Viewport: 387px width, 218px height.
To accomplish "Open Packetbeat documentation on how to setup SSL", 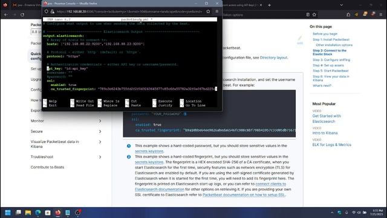I will tap(243, 195).
